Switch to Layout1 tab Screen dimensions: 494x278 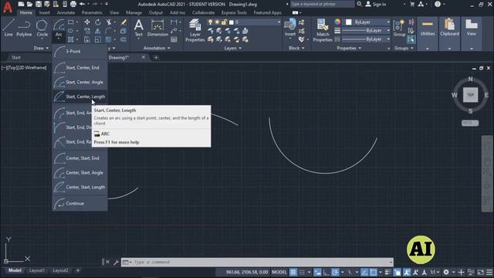tap(37, 270)
